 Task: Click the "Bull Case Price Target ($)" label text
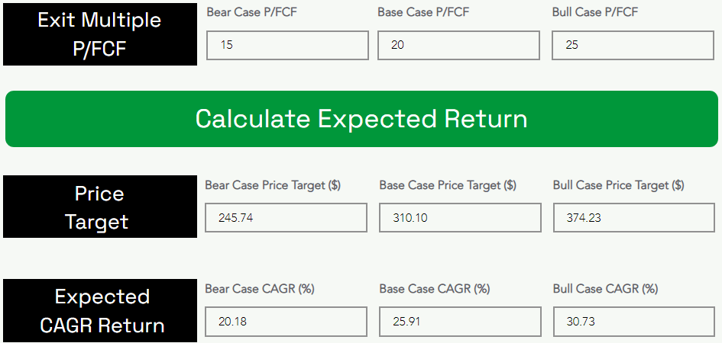tap(618, 185)
